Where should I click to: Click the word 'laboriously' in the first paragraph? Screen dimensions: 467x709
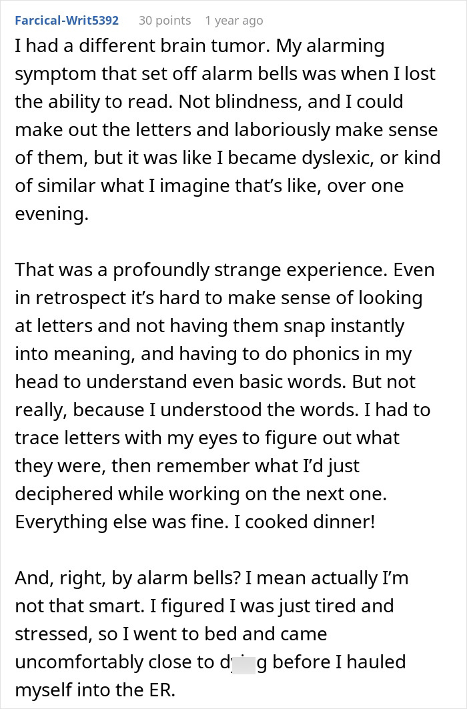tap(282, 129)
